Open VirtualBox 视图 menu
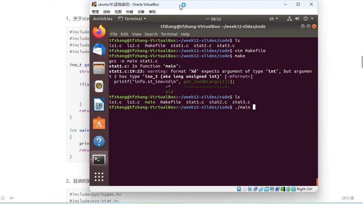The width and height of the screenshot is (363, 204). (118, 12)
